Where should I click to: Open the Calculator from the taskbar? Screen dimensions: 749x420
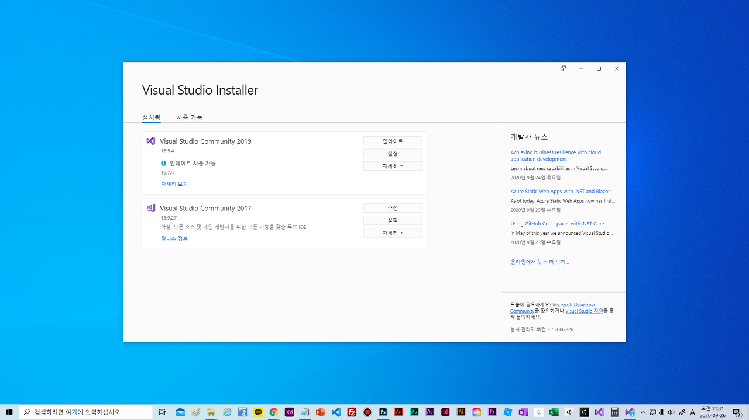click(x=614, y=412)
